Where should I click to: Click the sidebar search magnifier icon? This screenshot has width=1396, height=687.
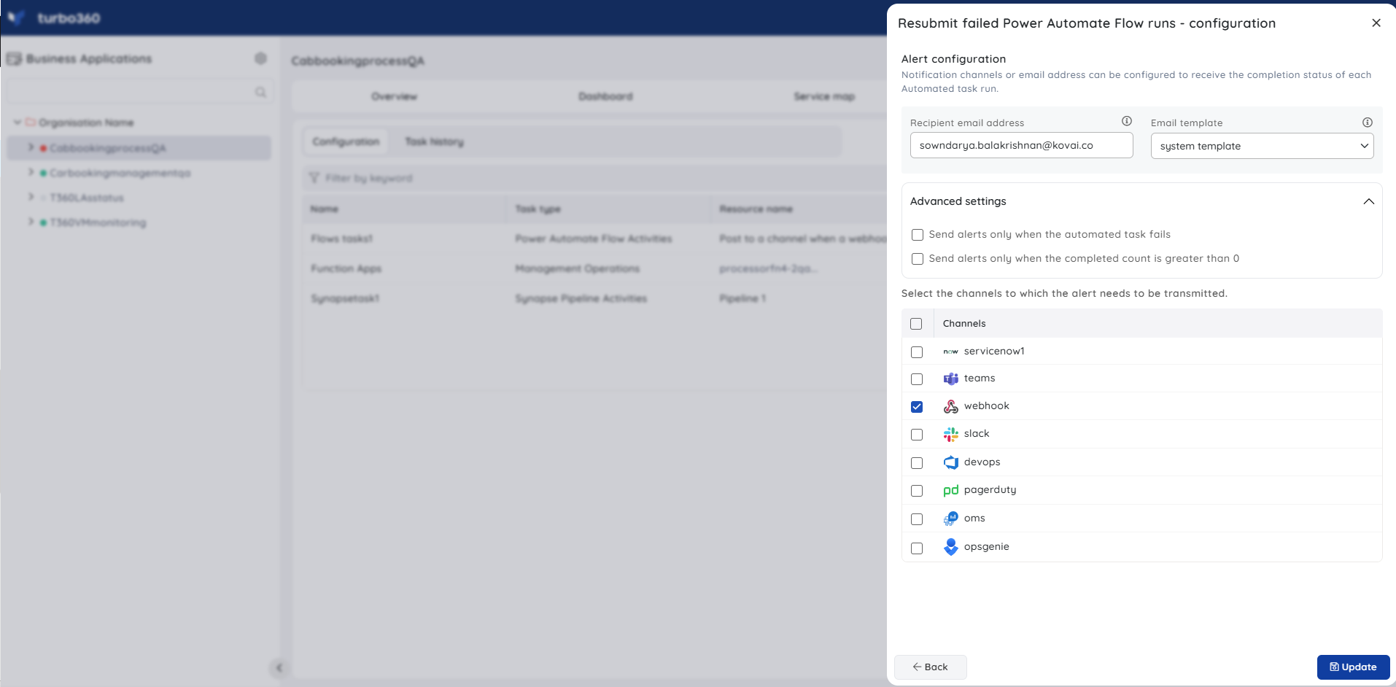pos(260,92)
